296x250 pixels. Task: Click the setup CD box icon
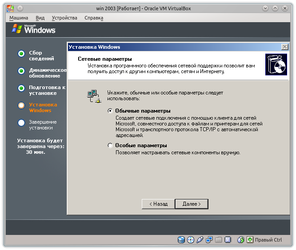pos(276,65)
